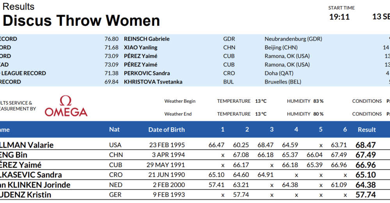Click the Result column header
390x203 pixels.
[367, 130]
